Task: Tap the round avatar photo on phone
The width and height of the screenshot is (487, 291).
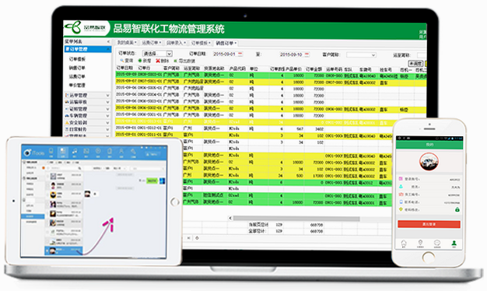Action: click(x=429, y=162)
